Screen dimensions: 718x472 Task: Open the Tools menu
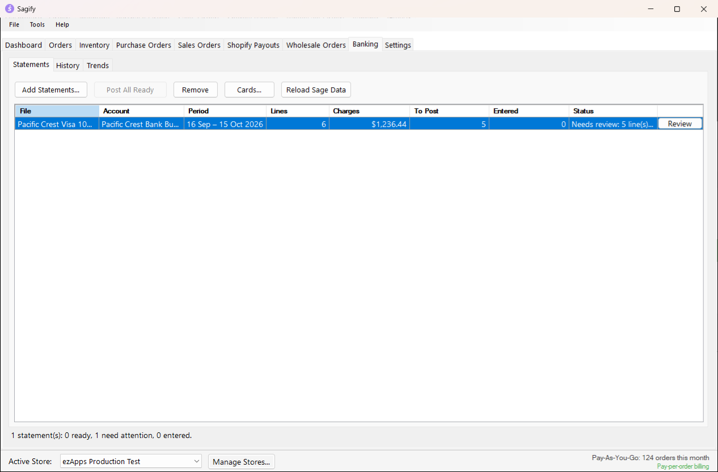coord(37,24)
